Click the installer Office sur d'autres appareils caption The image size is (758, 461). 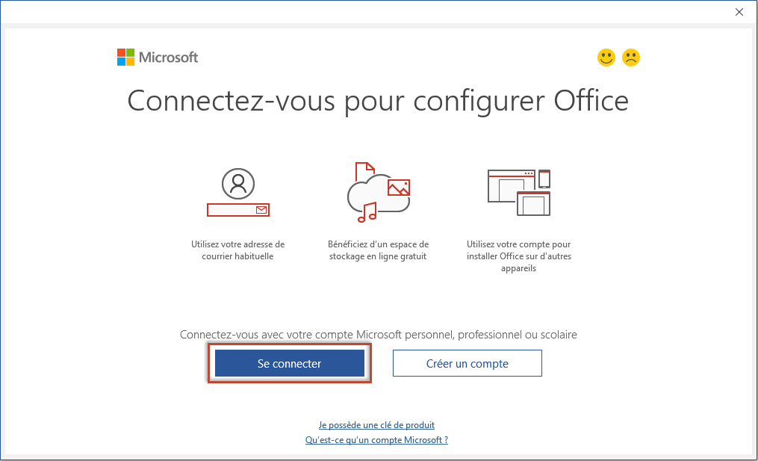[519, 262]
